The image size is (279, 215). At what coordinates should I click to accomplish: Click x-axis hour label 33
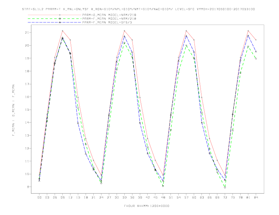tap(124, 197)
